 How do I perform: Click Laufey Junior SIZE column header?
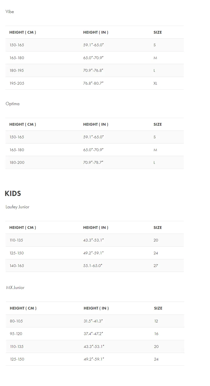point(157,228)
